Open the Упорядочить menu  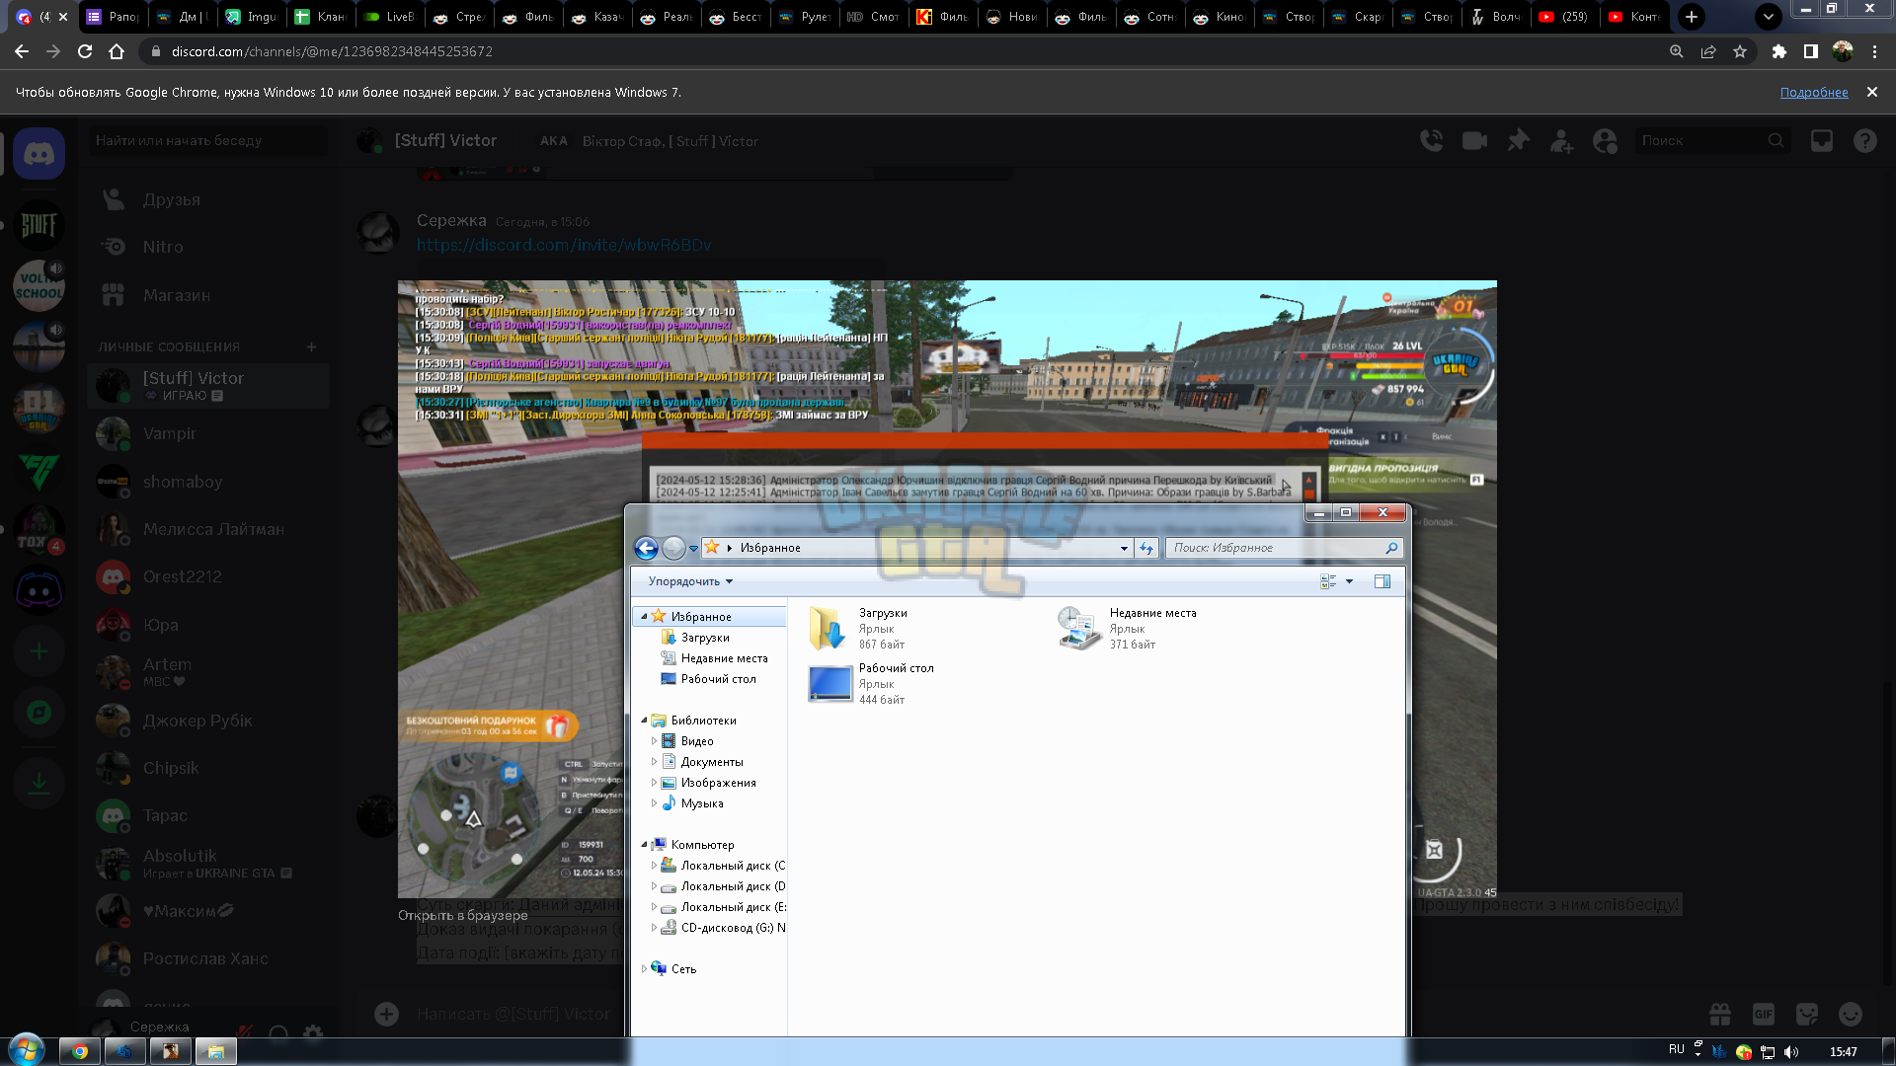(690, 581)
